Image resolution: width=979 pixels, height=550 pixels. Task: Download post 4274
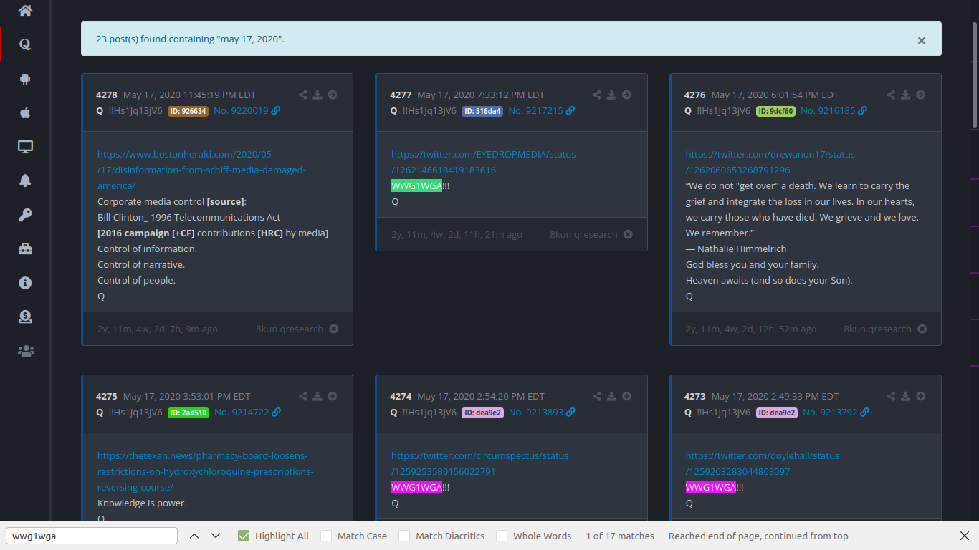[x=611, y=396]
